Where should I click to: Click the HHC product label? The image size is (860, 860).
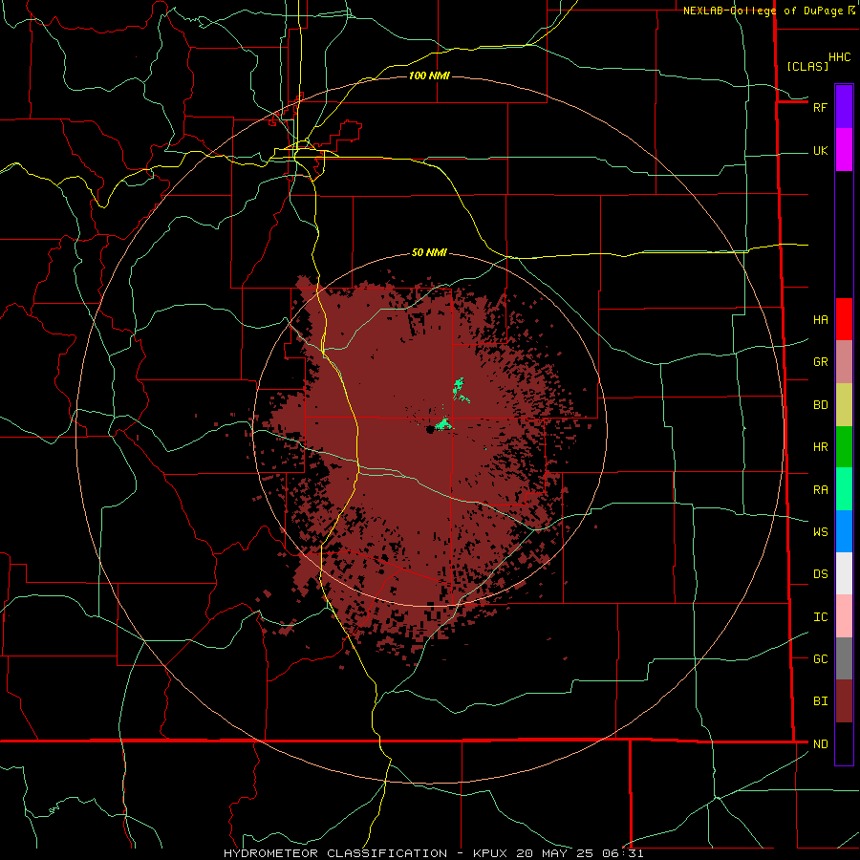click(839, 57)
